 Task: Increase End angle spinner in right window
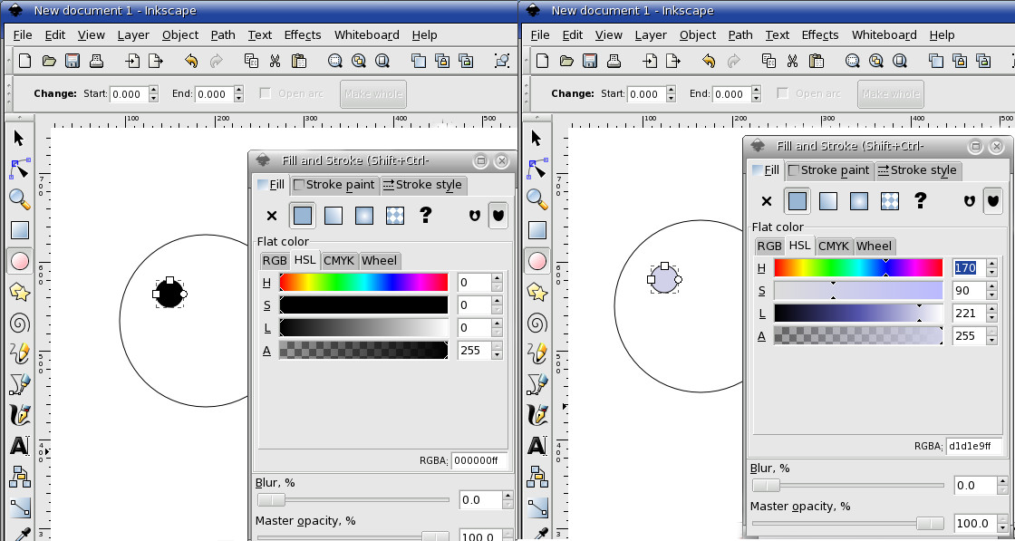(x=757, y=90)
